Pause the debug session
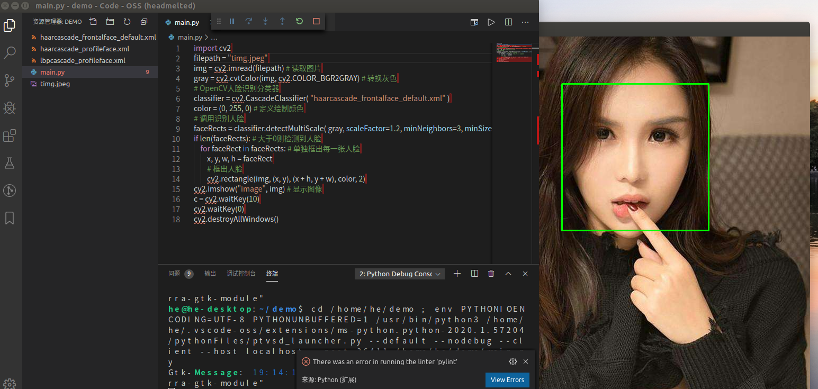The height and width of the screenshot is (389, 818). [x=231, y=21]
